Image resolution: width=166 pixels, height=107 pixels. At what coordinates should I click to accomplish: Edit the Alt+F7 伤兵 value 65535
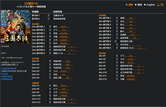pyautogui.click(x=131, y=62)
